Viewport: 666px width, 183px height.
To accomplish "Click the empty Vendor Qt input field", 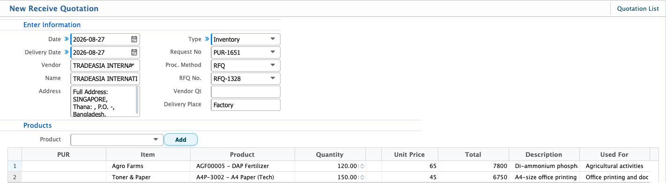I will tap(246, 92).
